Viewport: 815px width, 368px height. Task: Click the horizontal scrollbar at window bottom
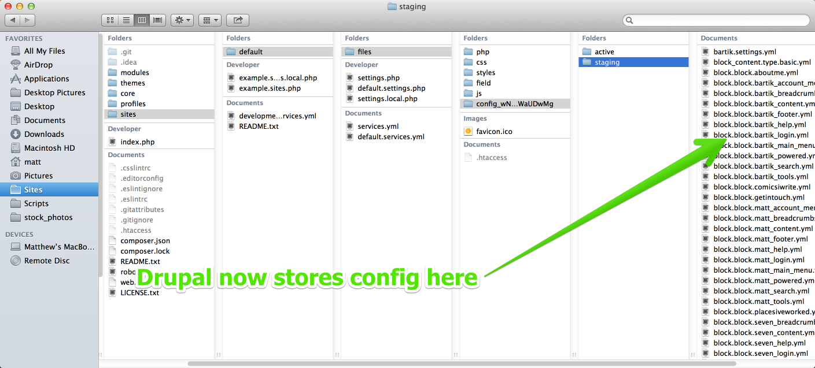tap(462, 363)
